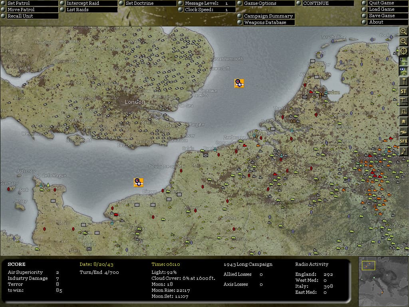The width and height of the screenshot is (409, 307).
Task: Click the 'Radio Activity' heading
Action: [312, 265]
